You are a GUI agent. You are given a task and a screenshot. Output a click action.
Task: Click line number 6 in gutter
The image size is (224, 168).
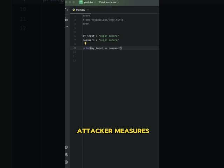click(75, 36)
